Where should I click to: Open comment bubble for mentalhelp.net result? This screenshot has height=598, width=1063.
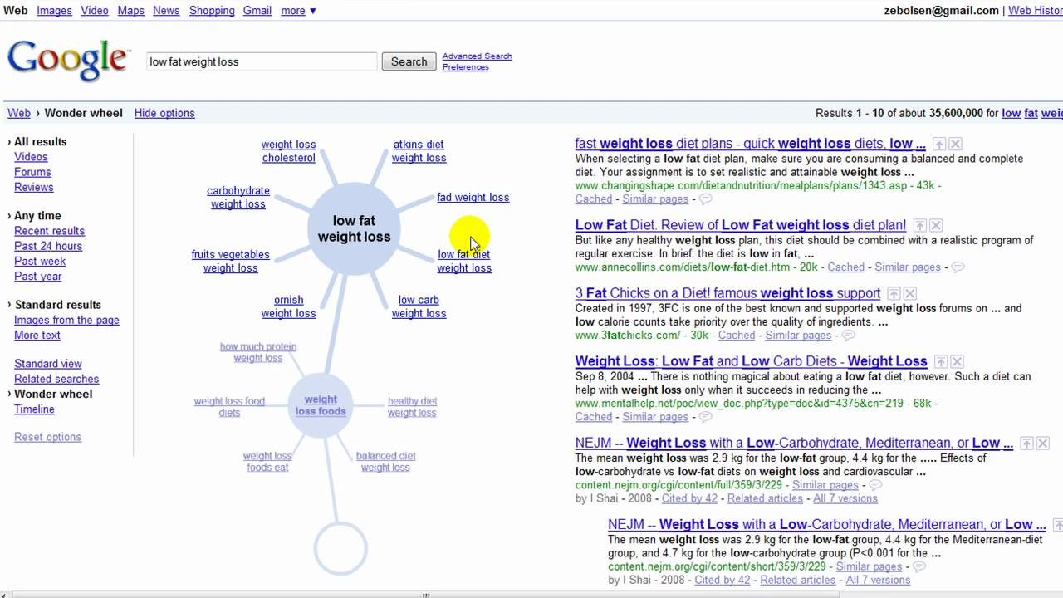pyautogui.click(x=705, y=417)
